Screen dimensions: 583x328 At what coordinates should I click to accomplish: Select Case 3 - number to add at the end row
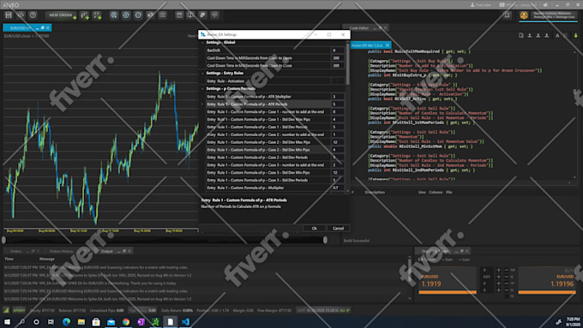point(275,165)
